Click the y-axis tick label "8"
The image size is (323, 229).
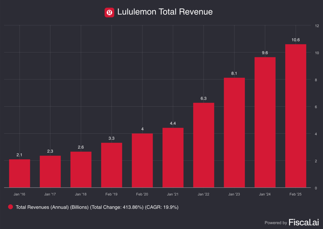click(x=316, y=80)
